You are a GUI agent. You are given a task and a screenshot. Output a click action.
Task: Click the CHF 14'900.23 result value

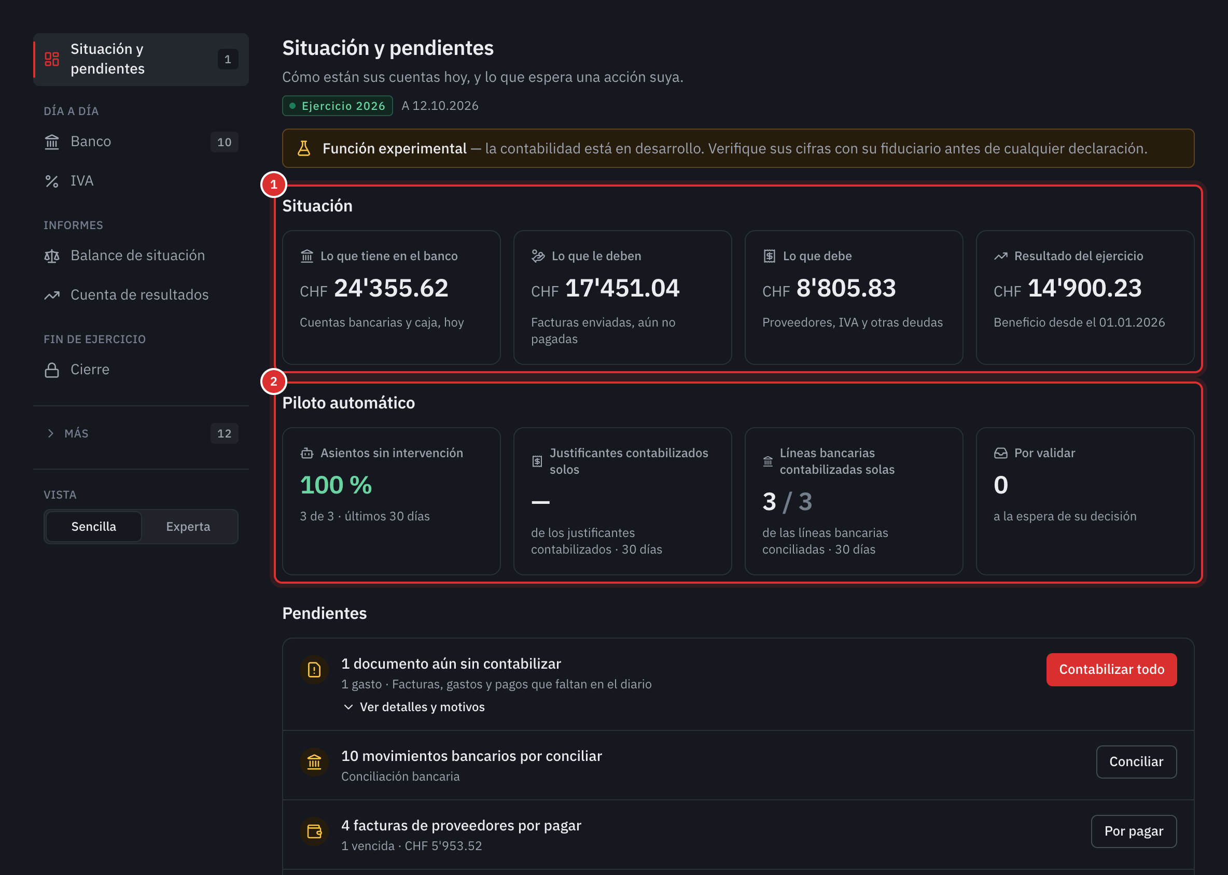point(1068,288)
